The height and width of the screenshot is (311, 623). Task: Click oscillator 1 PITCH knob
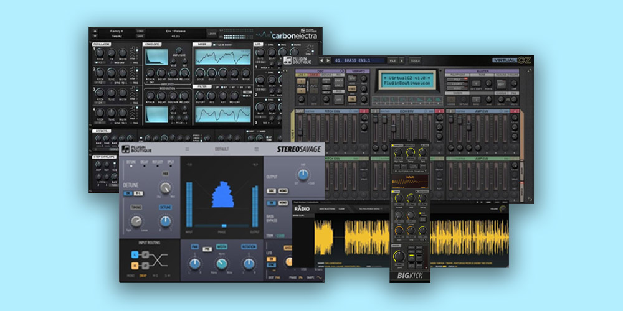click(x=100, y=53)
